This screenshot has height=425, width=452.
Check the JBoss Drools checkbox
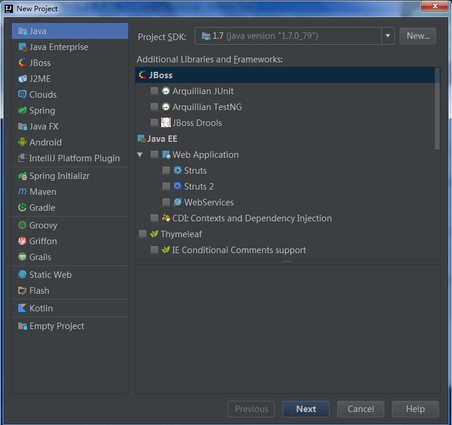tap(154, 123)
